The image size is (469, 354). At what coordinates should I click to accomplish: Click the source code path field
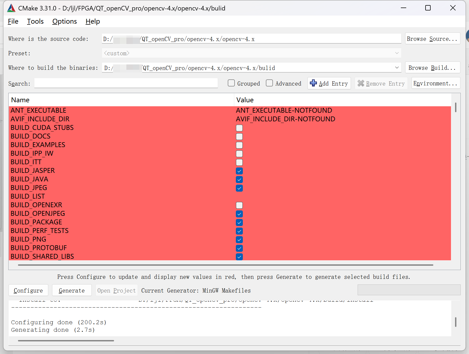tap(251, 39)
